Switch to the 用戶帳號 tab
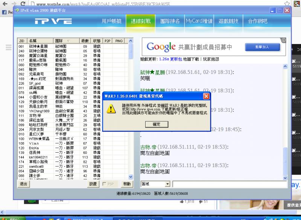 [111, 21]
